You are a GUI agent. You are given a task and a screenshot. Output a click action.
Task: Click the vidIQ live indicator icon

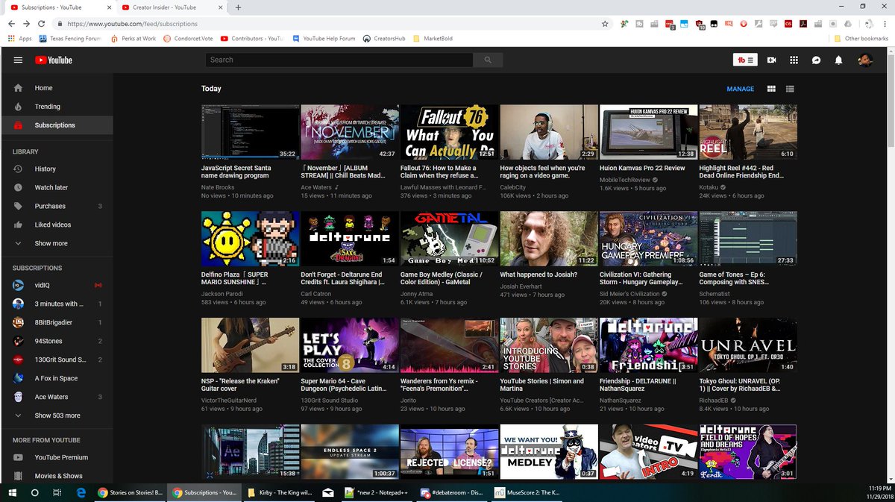(98, 286)
